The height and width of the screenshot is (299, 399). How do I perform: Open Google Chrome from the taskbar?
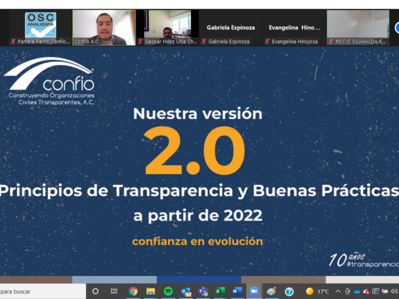(133, 291)
